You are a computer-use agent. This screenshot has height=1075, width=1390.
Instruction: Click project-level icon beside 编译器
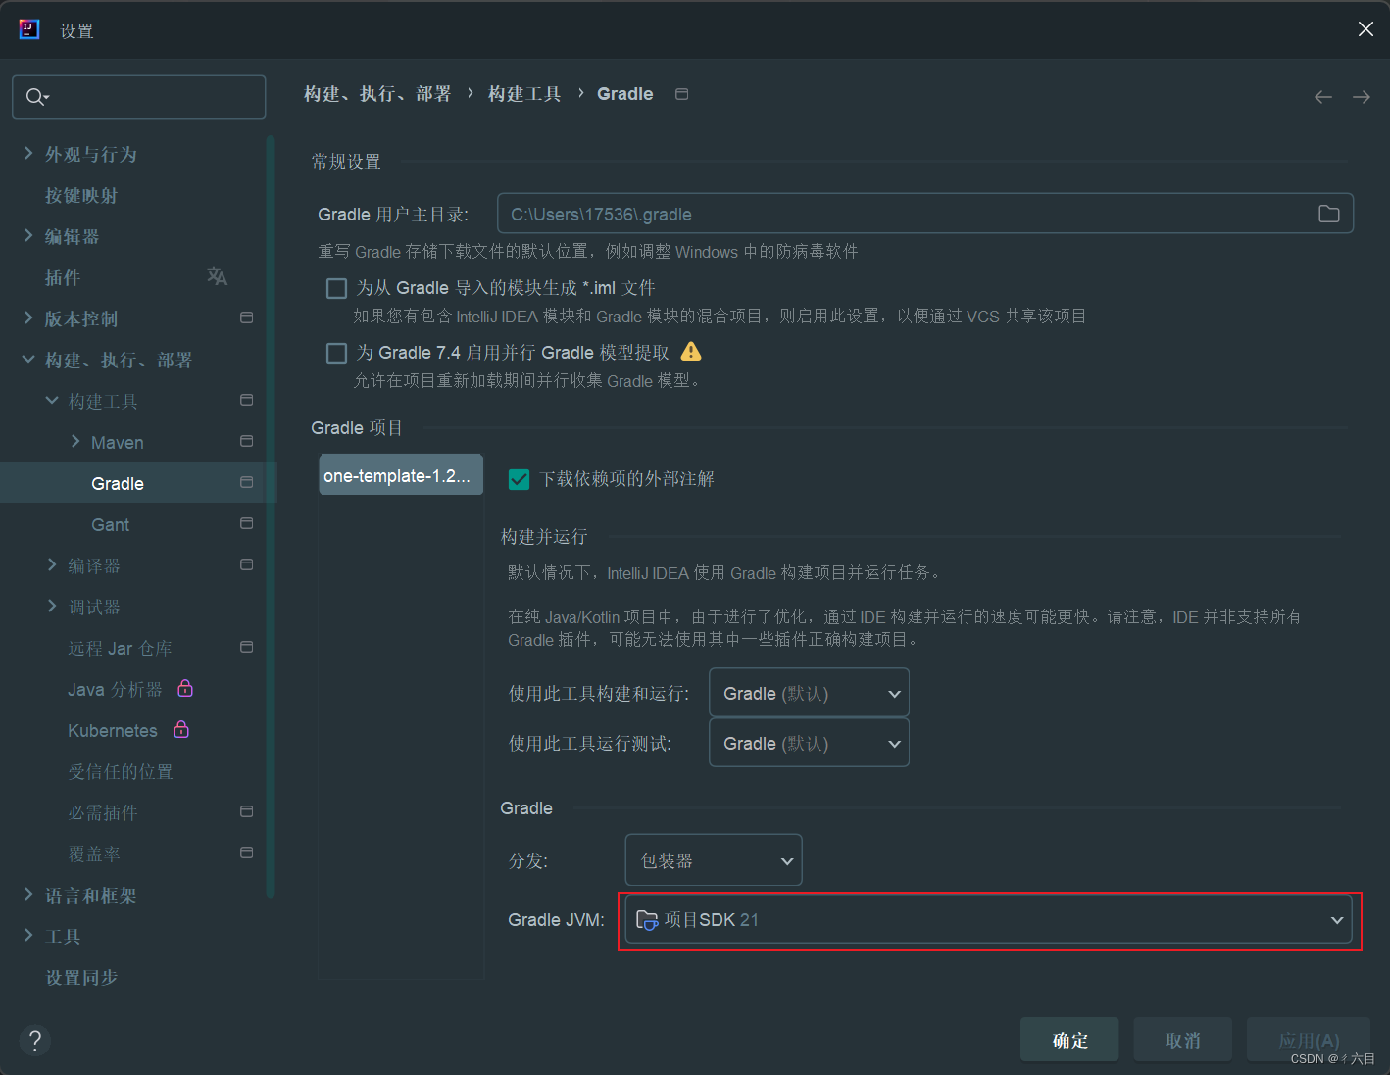point(247,564)
